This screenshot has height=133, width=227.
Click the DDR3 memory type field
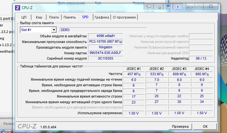click(x=103, y=30)
